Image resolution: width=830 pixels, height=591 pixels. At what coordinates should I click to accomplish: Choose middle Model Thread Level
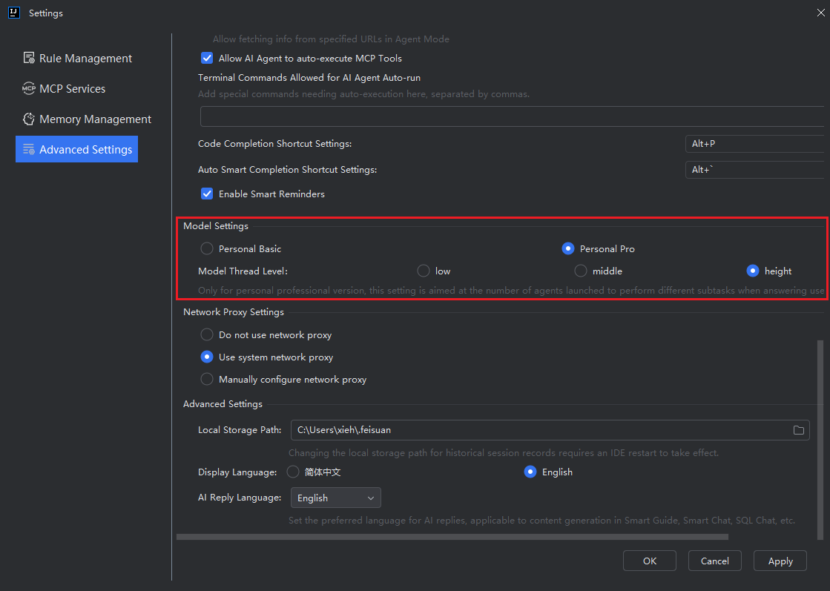click(x=581, y=271)
